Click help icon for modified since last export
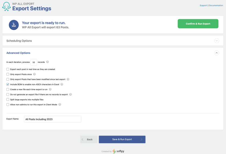The image size is (226, 154). [x=68, y=79]
